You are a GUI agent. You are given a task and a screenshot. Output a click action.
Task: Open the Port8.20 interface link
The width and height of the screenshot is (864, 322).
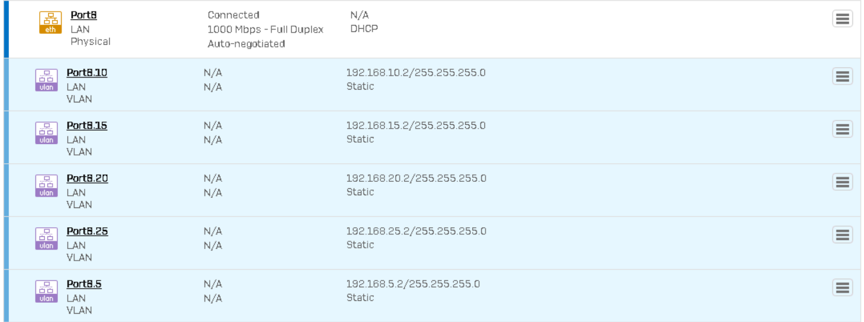(87, 179)
